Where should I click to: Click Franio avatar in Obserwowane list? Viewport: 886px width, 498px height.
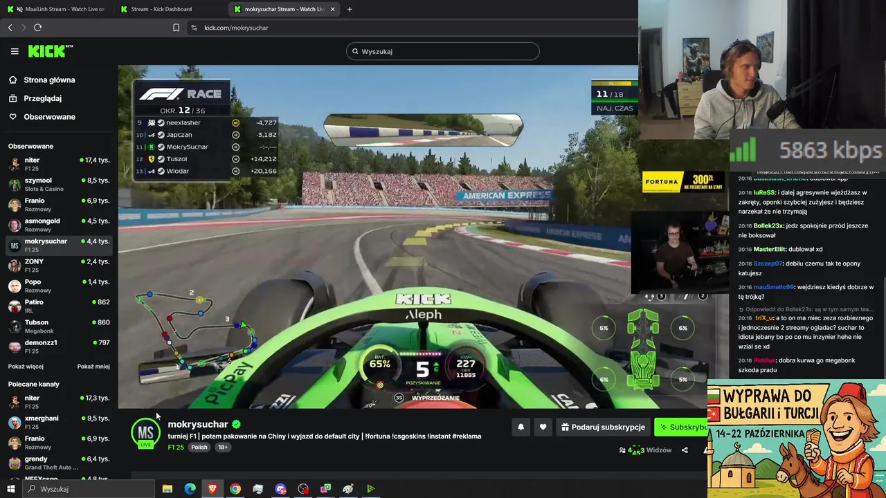pyautogui.click(x=15, y=205)
